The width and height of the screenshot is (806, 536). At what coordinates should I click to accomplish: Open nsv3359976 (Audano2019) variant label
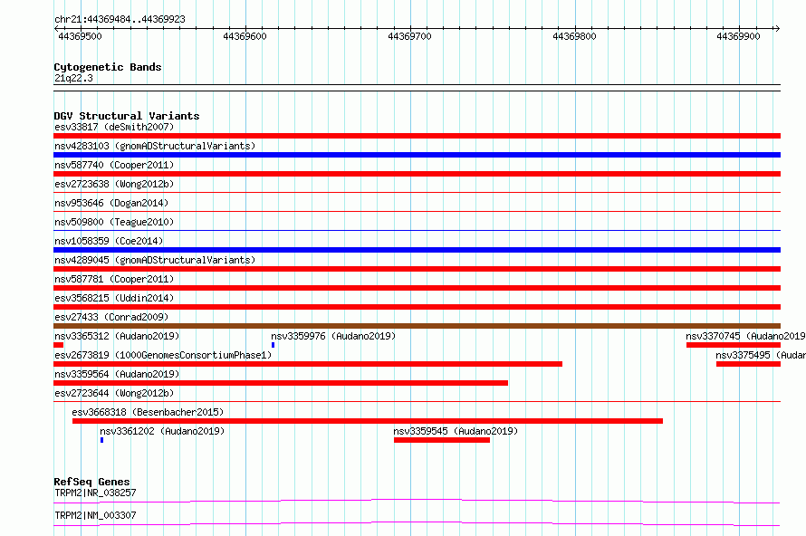tap(333, 336)
